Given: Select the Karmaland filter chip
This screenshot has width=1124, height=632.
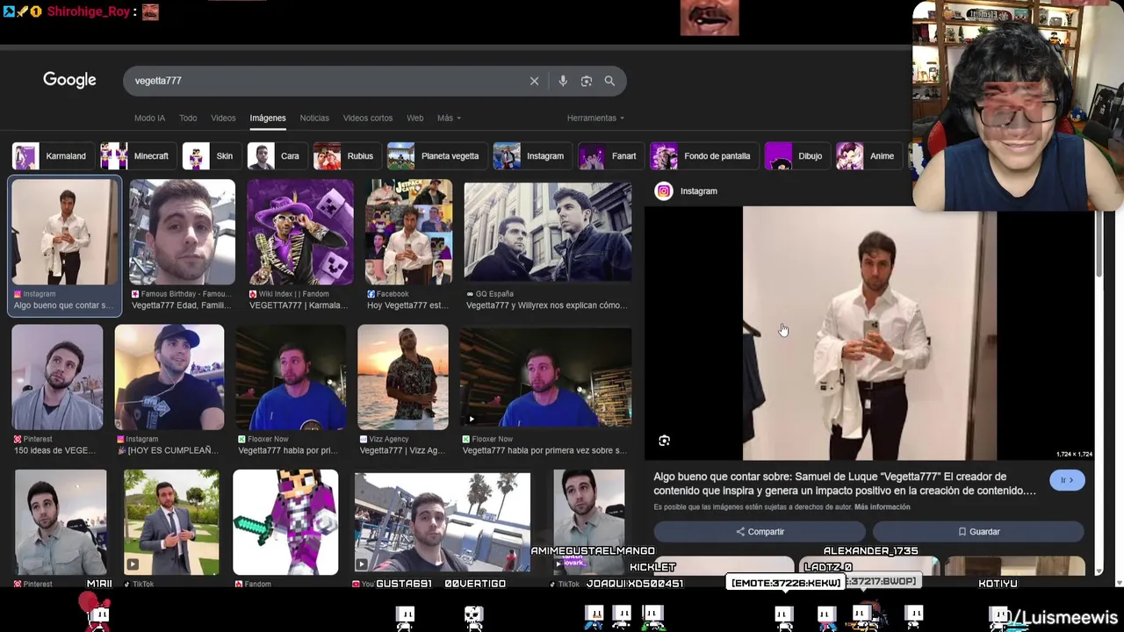Looking at the screenshot, I should [51, 156].
